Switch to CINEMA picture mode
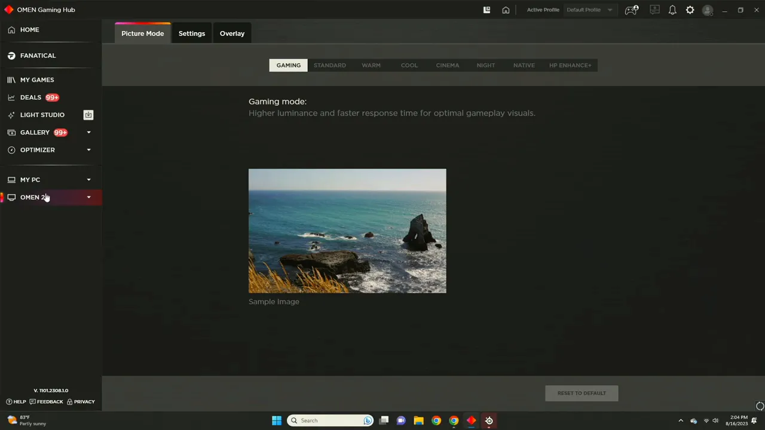The height and width of the screenshot is (430, 765). pos(447,65)
